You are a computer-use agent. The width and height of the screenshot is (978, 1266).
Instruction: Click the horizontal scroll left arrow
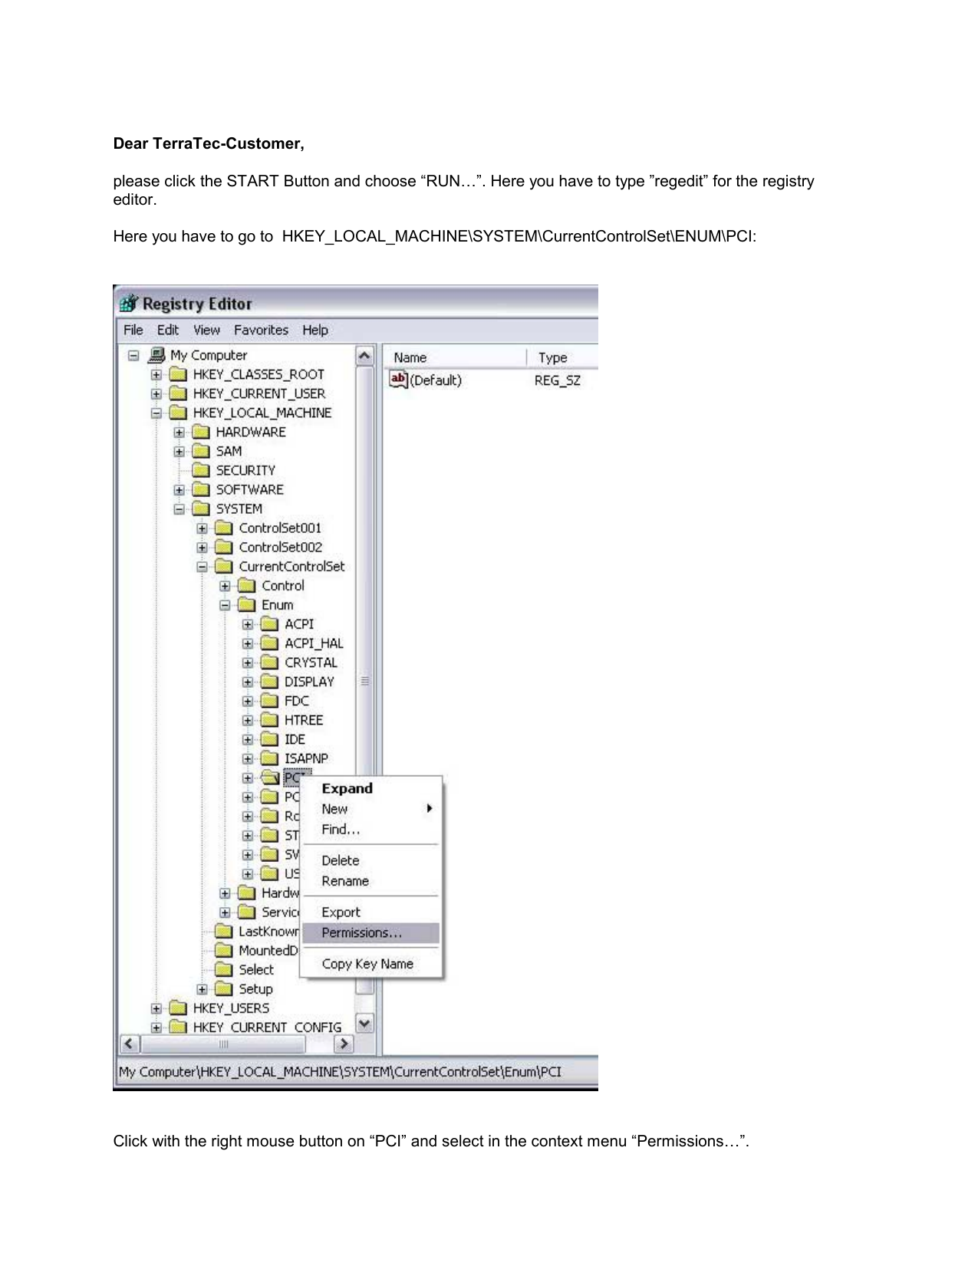pos(129,1044)
